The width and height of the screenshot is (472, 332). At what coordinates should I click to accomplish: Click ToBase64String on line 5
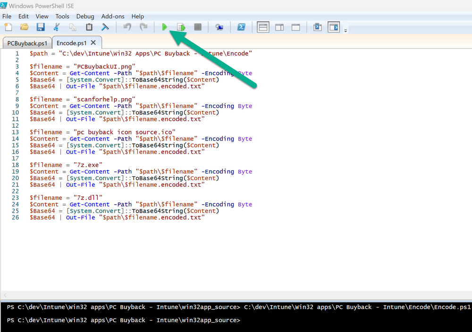point(157,80)
